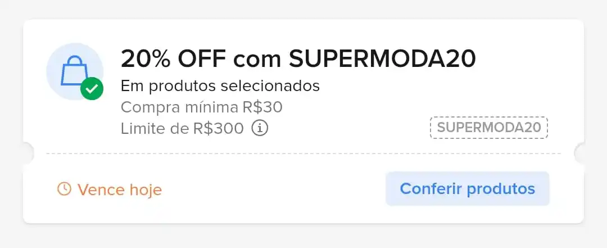The width and height of the screenshot is (607, 248).
Task: Select the "20% OFF com SUPERMODA20" title
Action: (x=298, y=59)
